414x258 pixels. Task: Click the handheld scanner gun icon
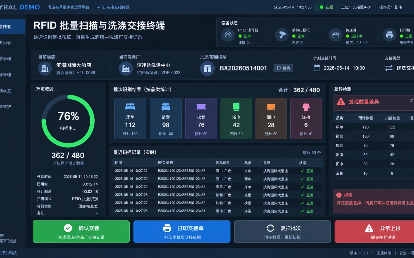tap(282, 35)
